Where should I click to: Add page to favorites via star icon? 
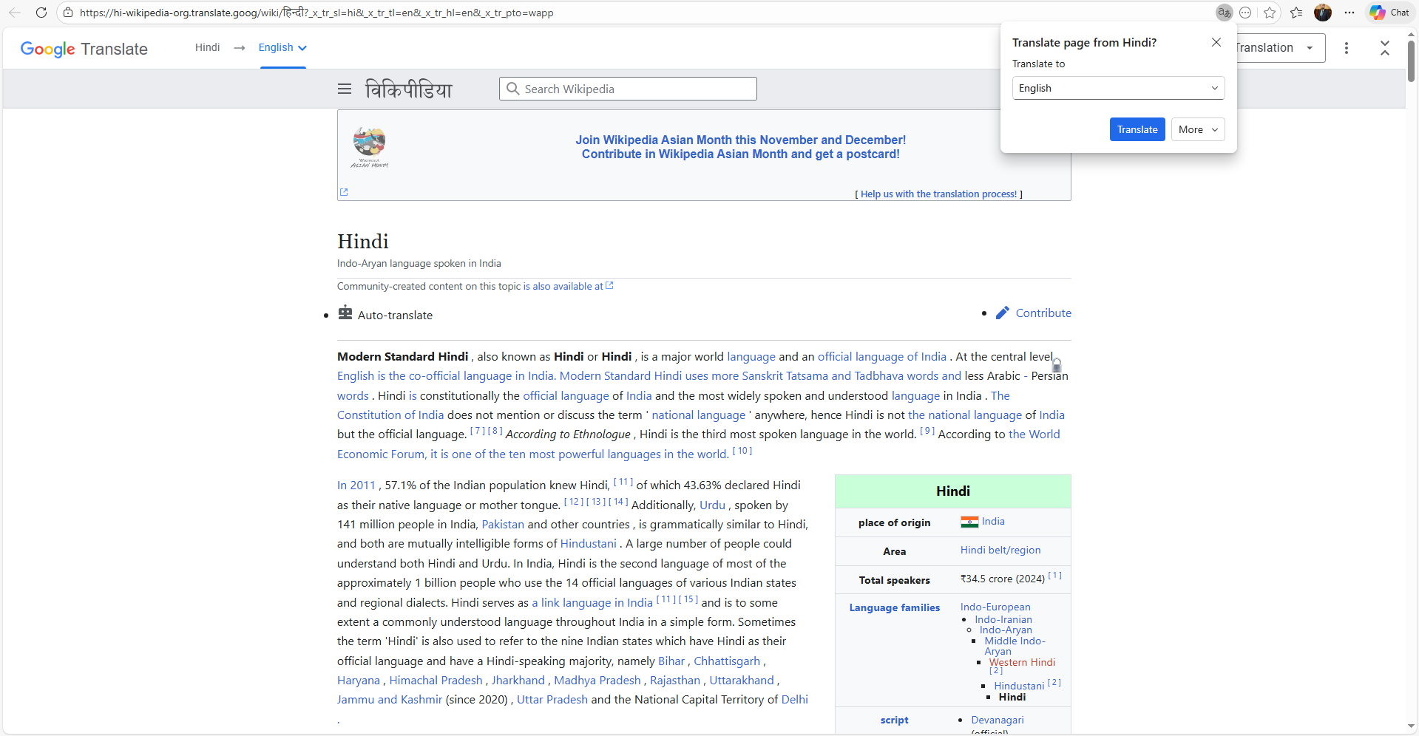(x=1270, y=13)
